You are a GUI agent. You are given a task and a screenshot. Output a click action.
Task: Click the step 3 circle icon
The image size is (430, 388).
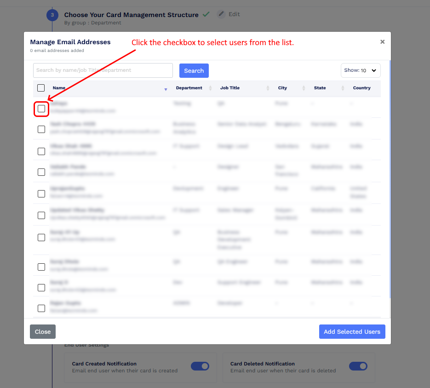click(x=52, y=15)
